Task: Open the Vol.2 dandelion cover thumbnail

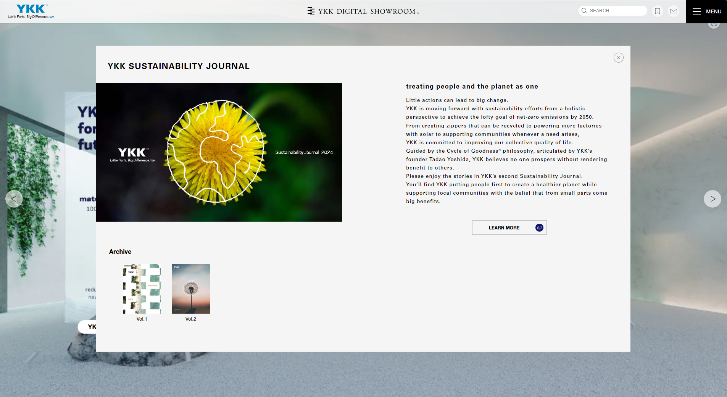Action: 191,289
